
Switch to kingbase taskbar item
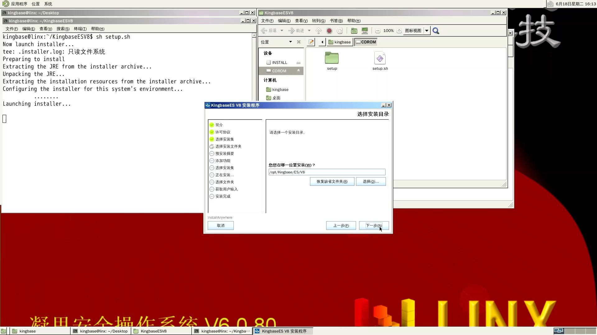pyautogui.click(x=40, y=331)
